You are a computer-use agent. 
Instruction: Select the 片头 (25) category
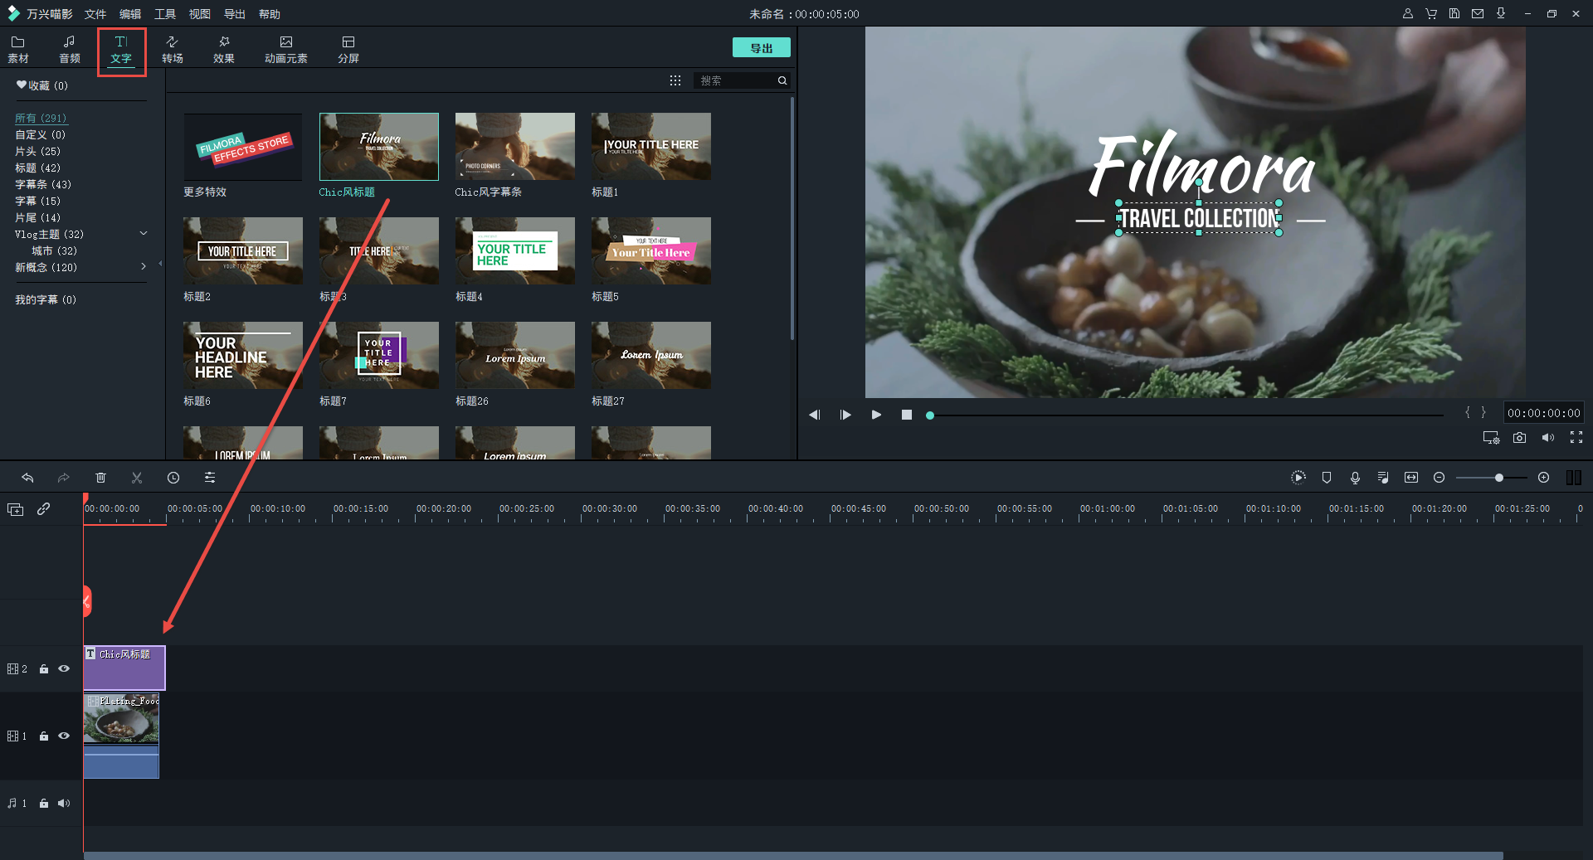click(37, 151)
